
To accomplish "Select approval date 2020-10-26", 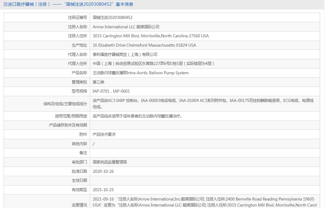I will point(103,172).
